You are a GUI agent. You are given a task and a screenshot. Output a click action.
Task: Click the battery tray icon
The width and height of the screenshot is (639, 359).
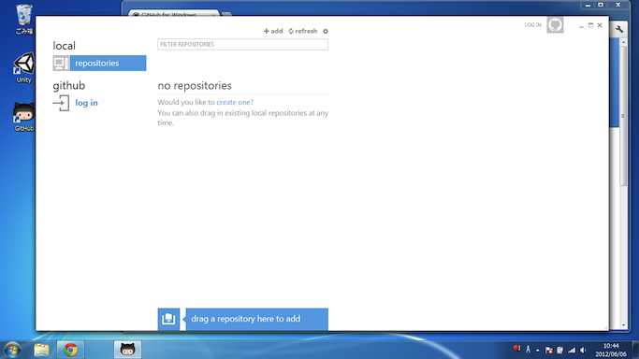coord(560,350)
